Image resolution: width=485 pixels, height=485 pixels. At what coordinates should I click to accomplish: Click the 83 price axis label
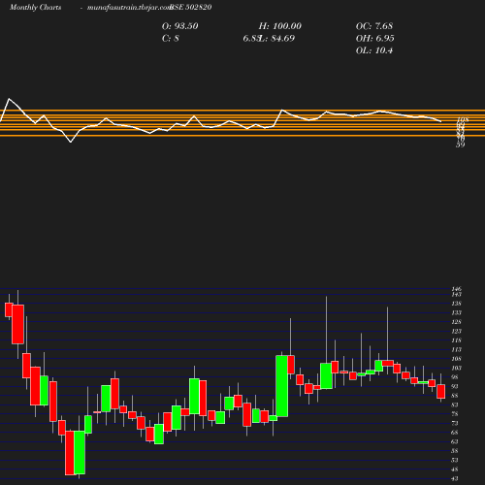point(455,404)
